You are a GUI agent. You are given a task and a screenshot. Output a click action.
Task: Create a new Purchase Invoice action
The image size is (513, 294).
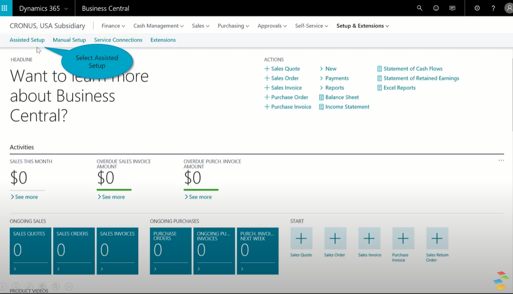tap(288, 107)
